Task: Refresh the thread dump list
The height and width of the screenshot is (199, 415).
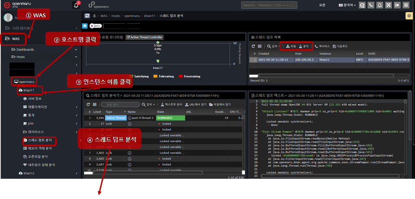Action: [253, 46]
